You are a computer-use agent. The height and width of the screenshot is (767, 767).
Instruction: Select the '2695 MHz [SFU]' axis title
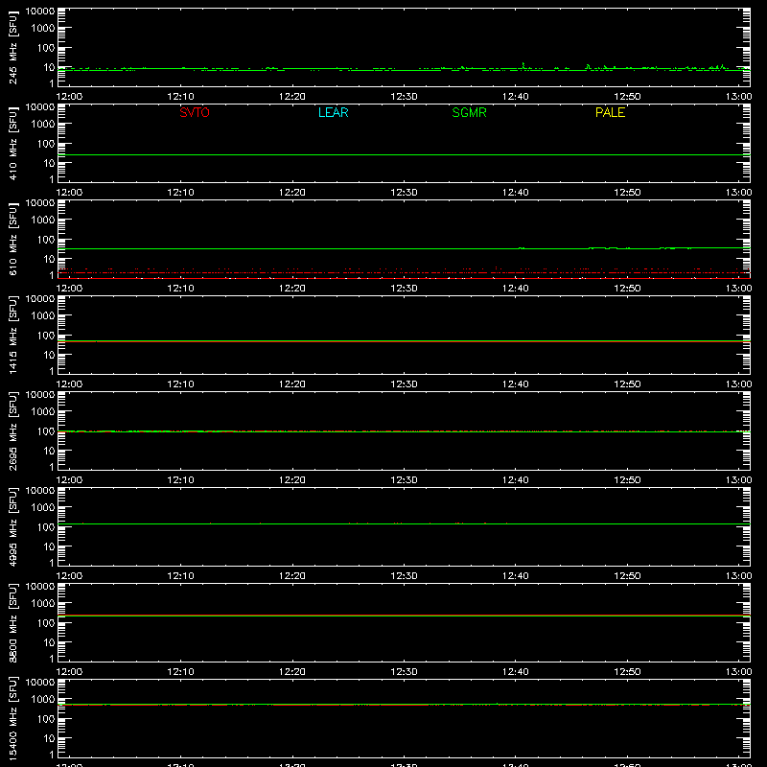pyautogui.click(x=12, y=430)
